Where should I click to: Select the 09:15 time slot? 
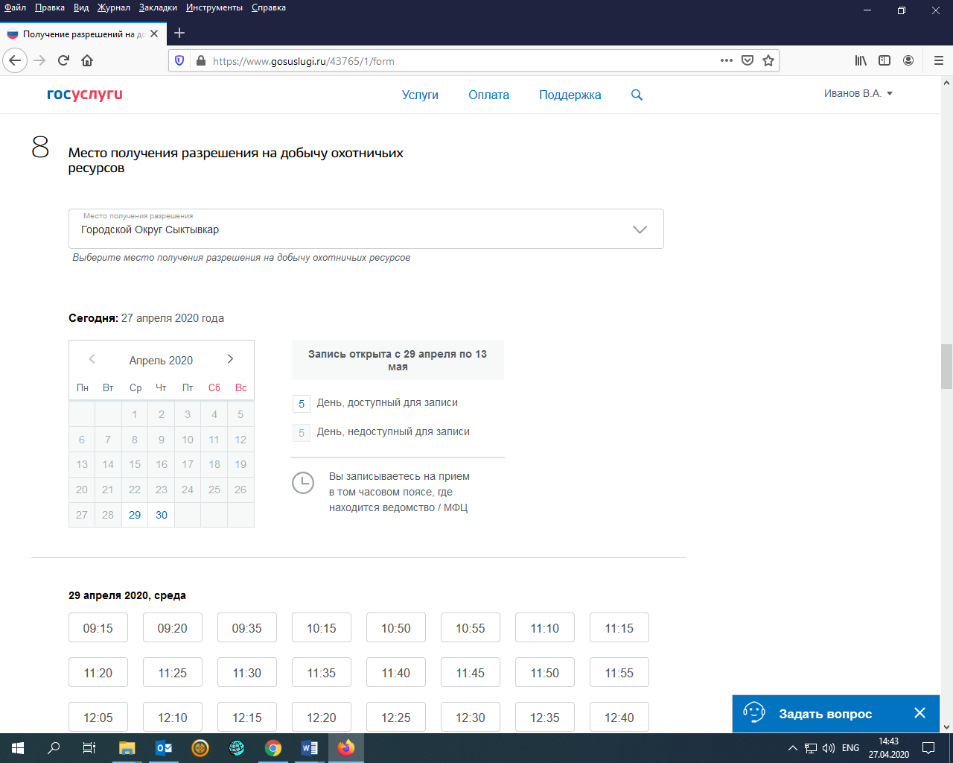coord(98,628)
